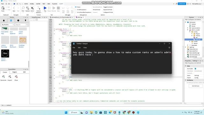
Task: Select the Adonis Admin model thumbnail
Action: click(5, 53)
